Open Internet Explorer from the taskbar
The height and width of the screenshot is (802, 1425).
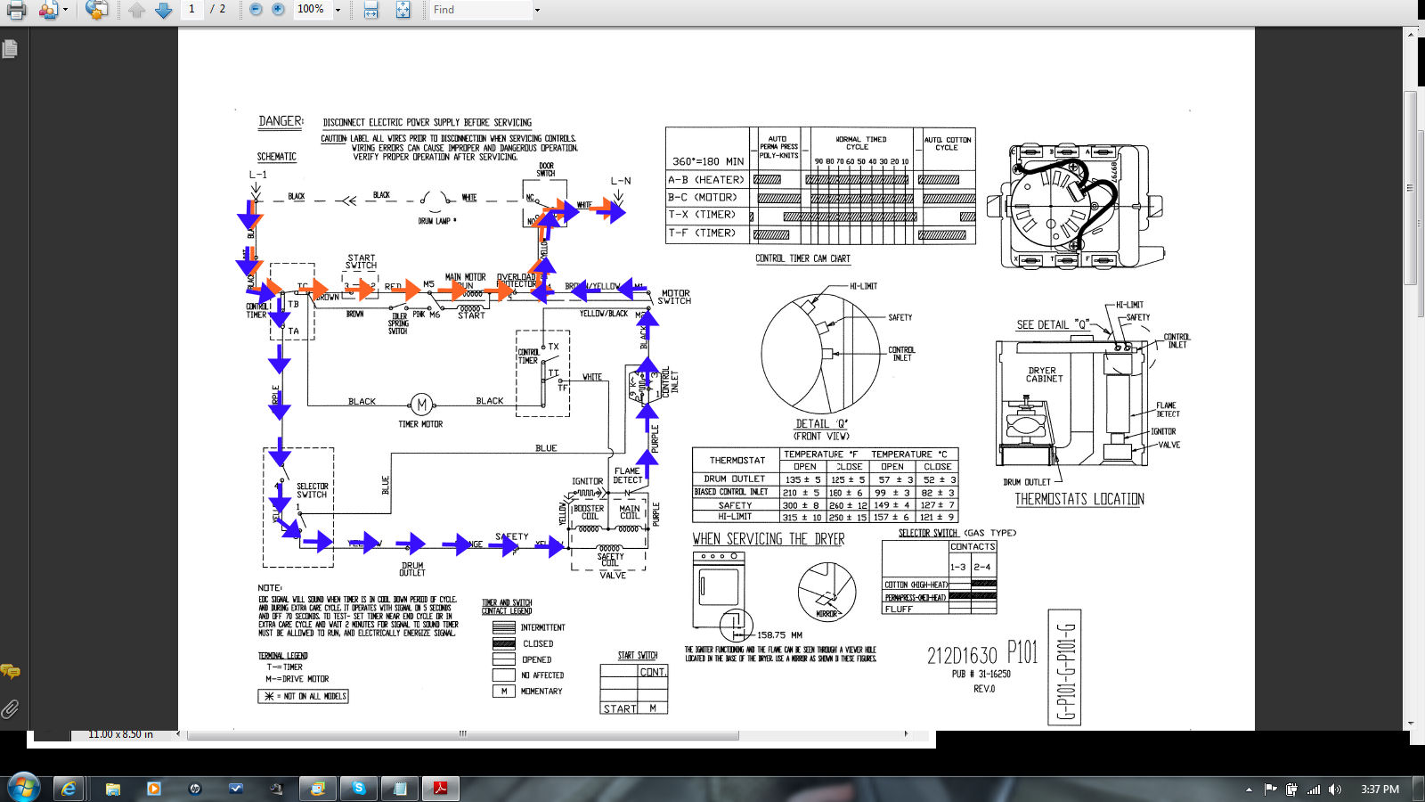pyautogui.click(x=69, y=788)
